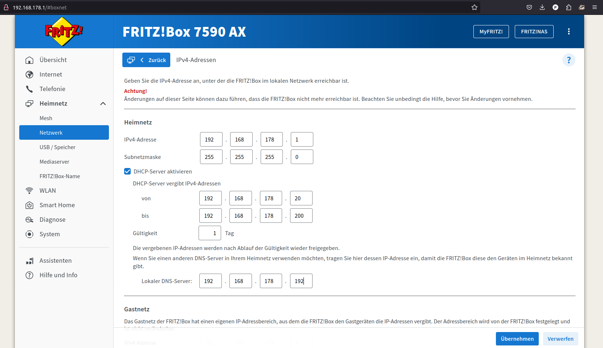Viewport: 603px width, 348px height.
Task: Click the Gültigkeit days input field
Action: click(x=210, y=233)
